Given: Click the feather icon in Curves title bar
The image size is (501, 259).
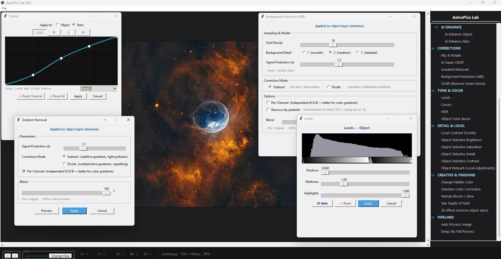Looking at the screenshot, I should click(x=6, y=16).
